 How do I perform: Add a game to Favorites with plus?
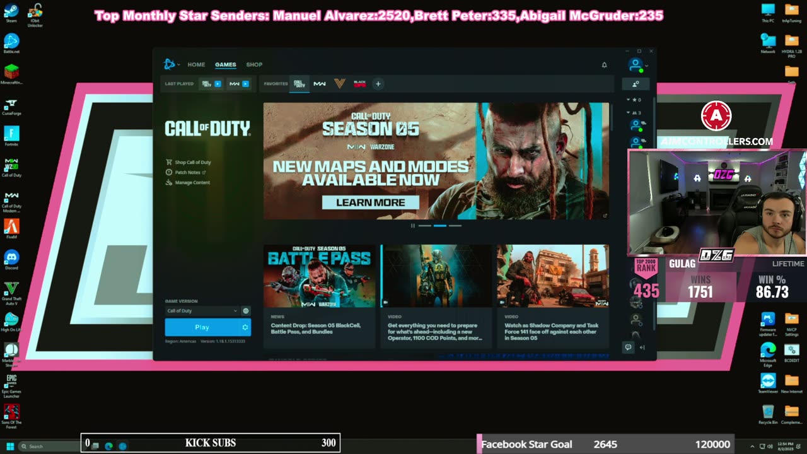point(378,83)
